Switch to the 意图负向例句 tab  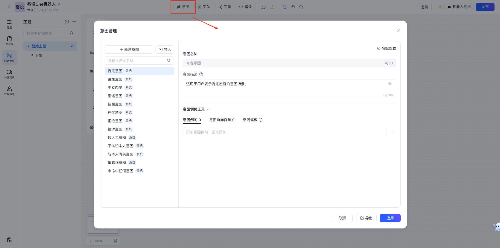222,120
